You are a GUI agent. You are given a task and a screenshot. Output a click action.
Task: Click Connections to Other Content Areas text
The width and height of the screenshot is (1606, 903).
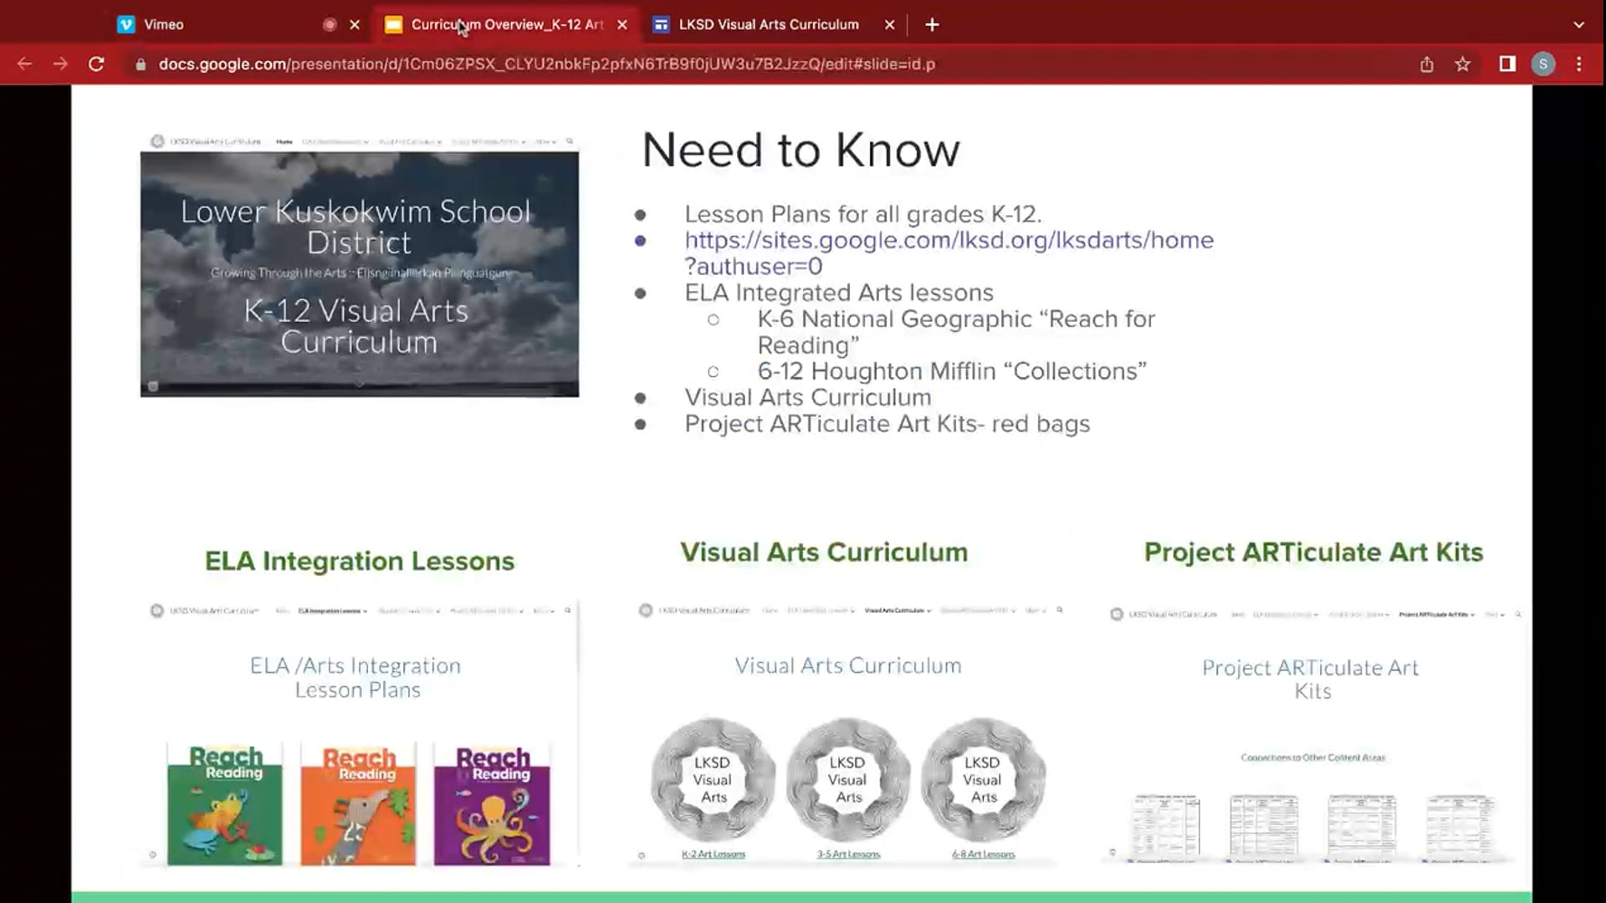tap(1312, 758)
